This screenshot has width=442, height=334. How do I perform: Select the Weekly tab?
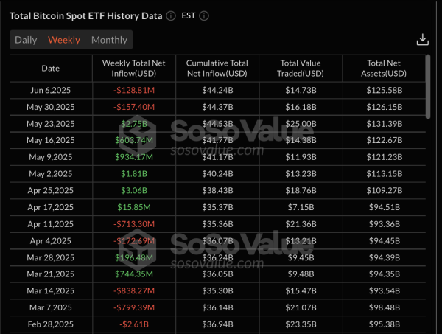pyautogui.click(x=64, y=40)
